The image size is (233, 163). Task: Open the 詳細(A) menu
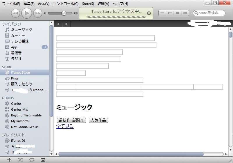(103, 3)
